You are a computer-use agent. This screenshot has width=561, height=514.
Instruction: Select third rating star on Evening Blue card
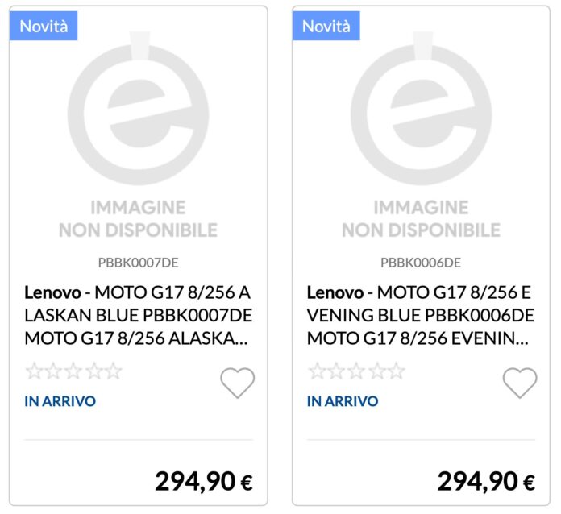357,371
